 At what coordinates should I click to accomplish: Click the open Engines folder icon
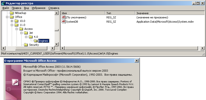(36, 41)
